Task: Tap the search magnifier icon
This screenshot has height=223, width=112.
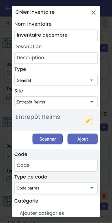Action: tap(8, 23)
